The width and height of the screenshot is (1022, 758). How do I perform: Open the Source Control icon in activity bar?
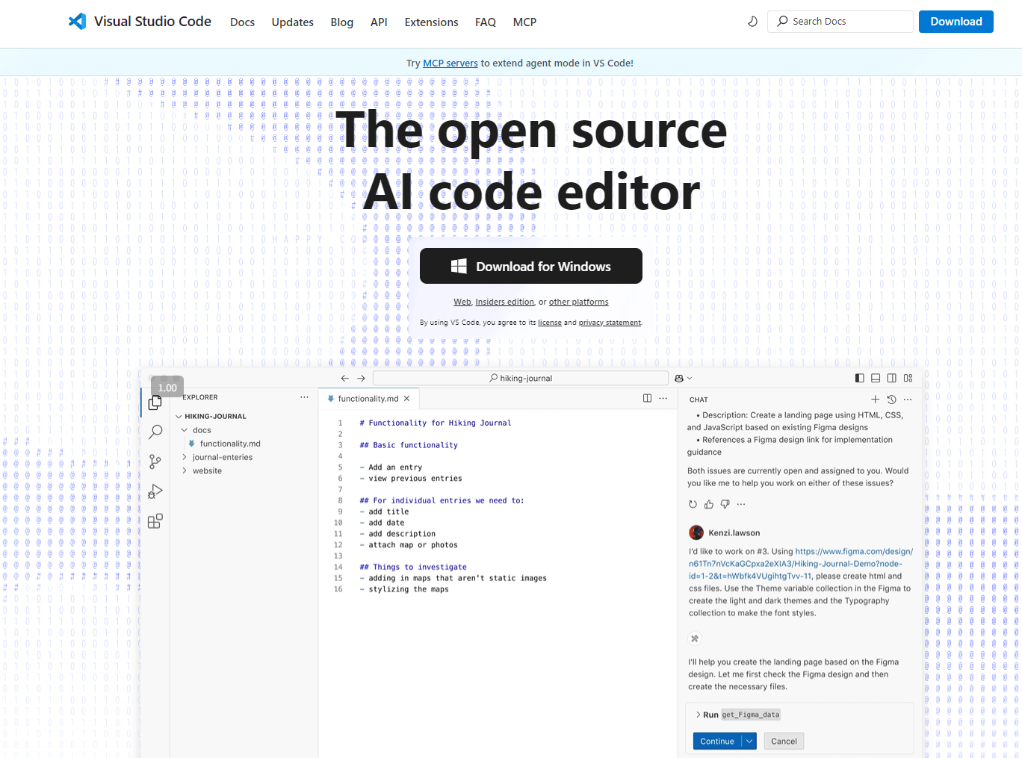[x=155, y=462]
